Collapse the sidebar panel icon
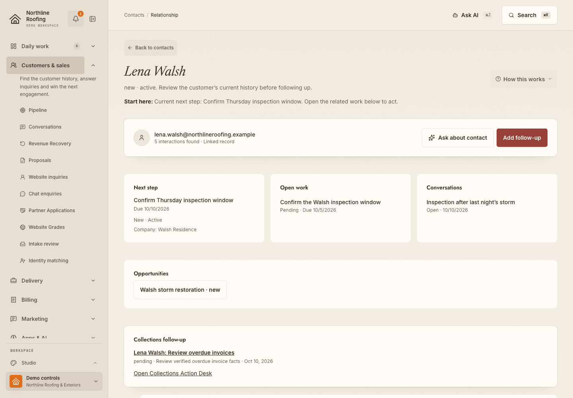573x398 pixels. [93, 19]
